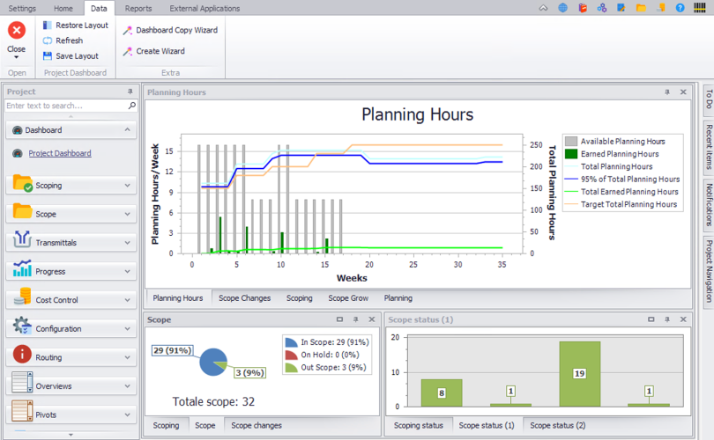714x440 pixels.
Task: Click the project search text field
Action: (x=66, y=106)
